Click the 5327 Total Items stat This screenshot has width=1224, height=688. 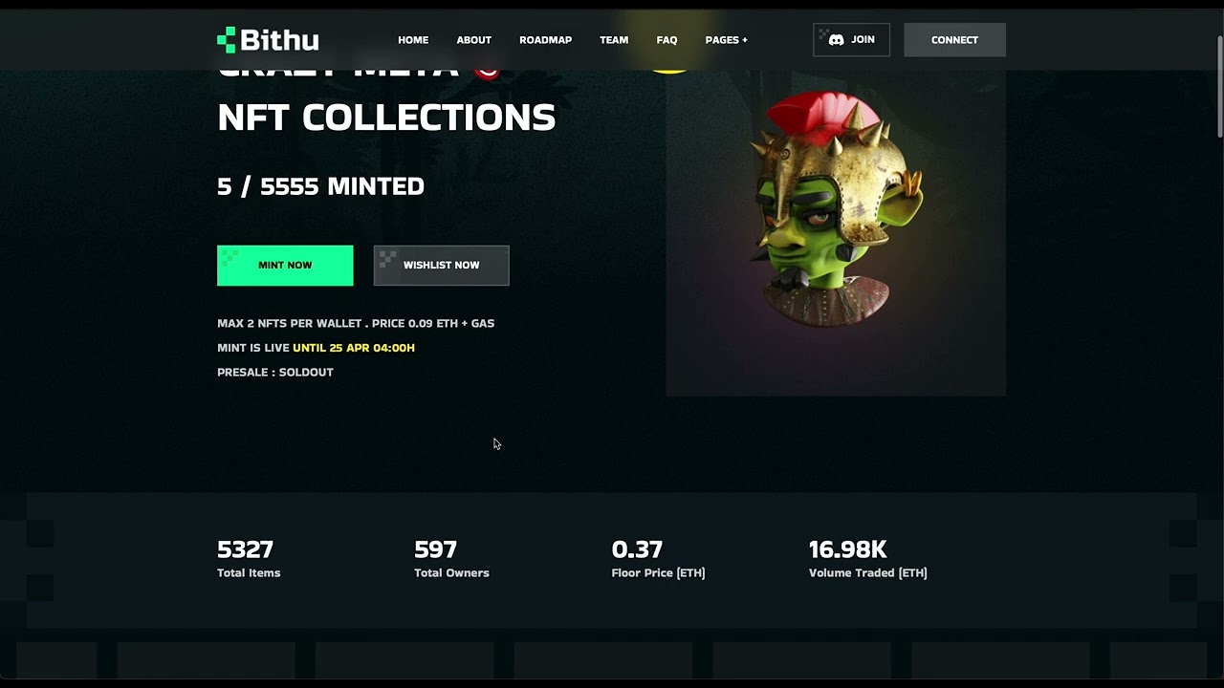[x=249, y=560]
